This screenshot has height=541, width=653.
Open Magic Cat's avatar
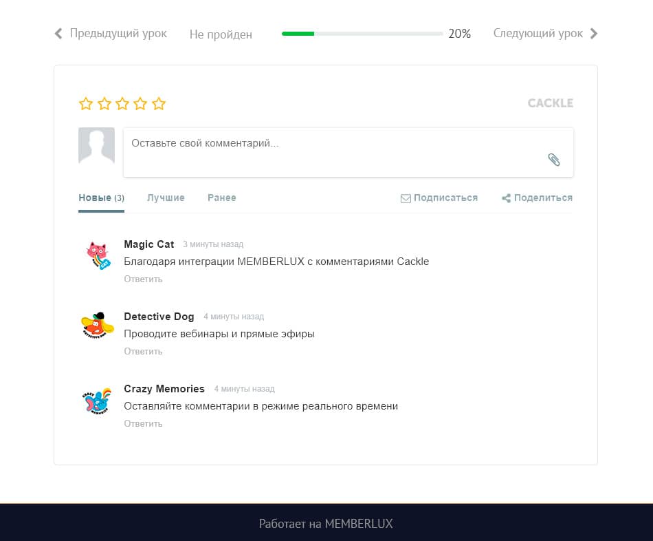98,255
